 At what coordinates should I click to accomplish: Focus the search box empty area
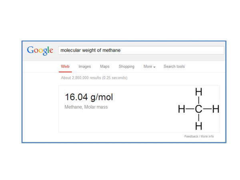point(172,50)
